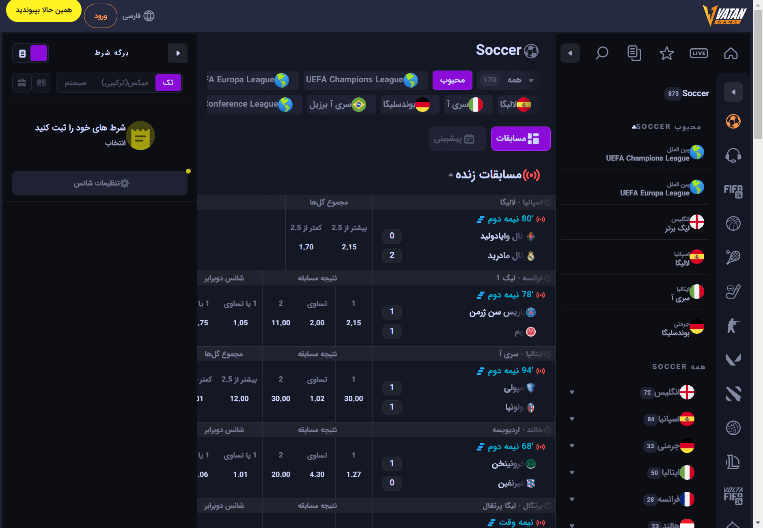
Task: Click the list icon in bet slip header
Action: click(x=22, y=53)
